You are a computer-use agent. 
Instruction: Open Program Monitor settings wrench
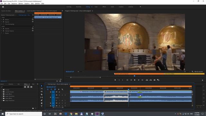192,72
